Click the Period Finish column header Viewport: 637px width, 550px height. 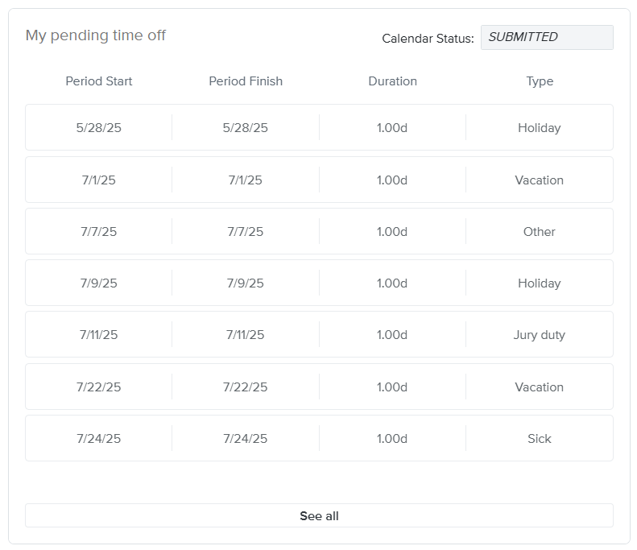click(x=246, y=81)
